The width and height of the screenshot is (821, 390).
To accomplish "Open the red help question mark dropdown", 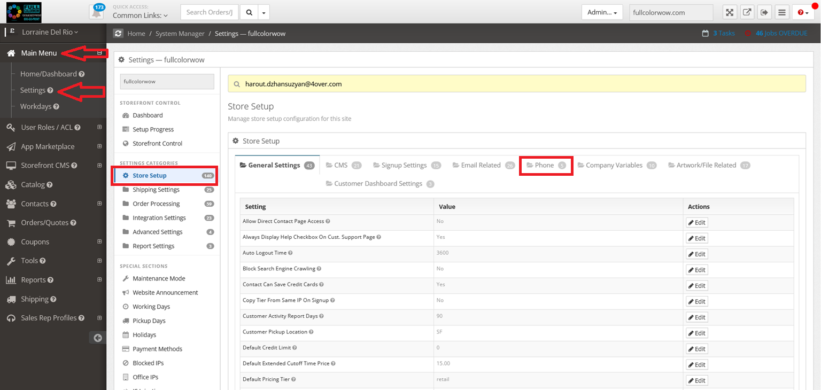I will point(803,12).
